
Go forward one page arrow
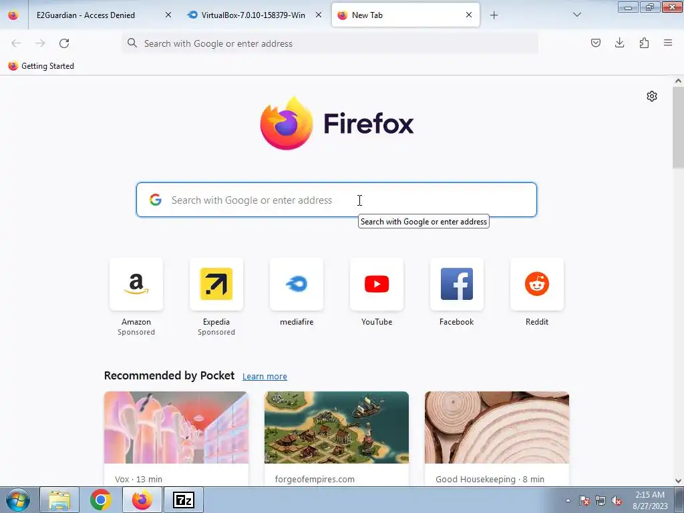(40, 43)
